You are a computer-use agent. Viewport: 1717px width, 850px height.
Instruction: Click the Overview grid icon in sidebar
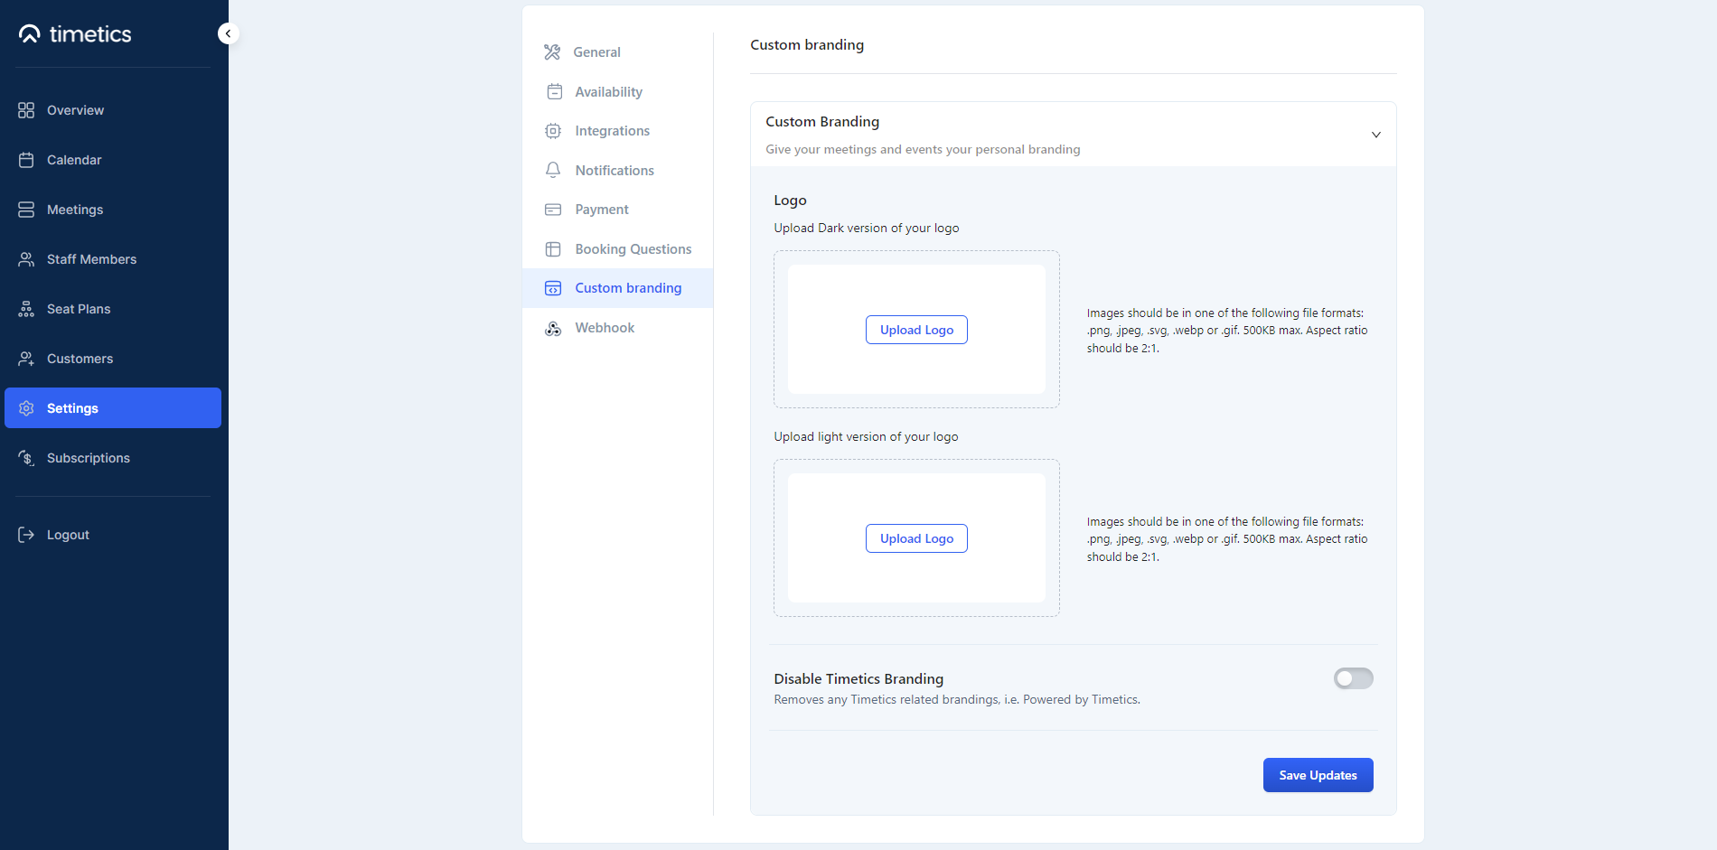(26, 110)
